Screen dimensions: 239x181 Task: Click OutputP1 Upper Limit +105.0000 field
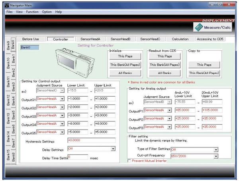[212, 110]
